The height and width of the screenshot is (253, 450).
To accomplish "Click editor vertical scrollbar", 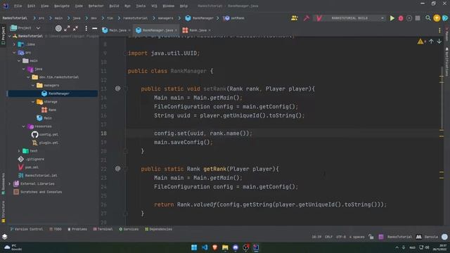I will tap(442, 98).
